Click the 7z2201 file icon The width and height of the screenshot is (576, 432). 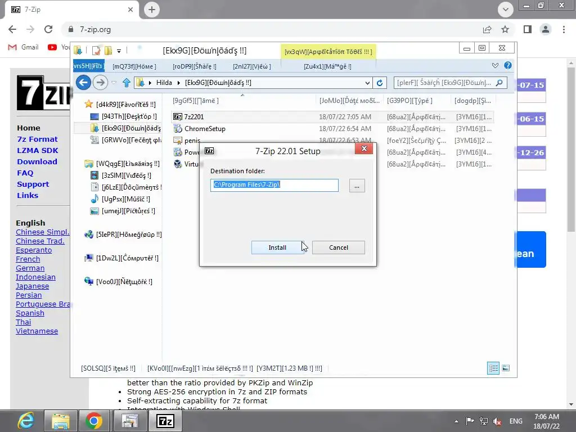[178, 117]
